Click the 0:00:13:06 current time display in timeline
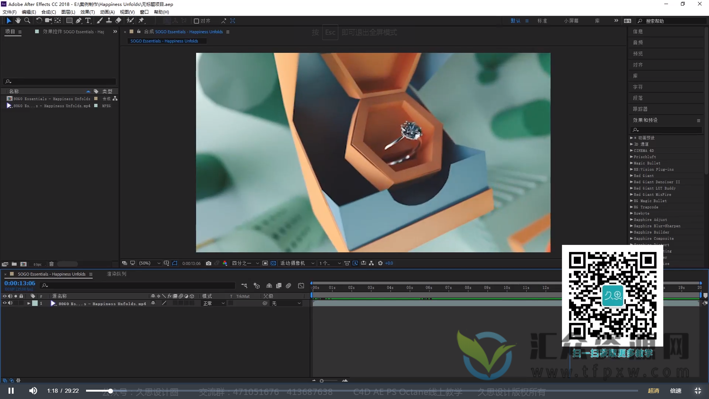The width and height of the screenshot is (709, 399). point(20,283)
